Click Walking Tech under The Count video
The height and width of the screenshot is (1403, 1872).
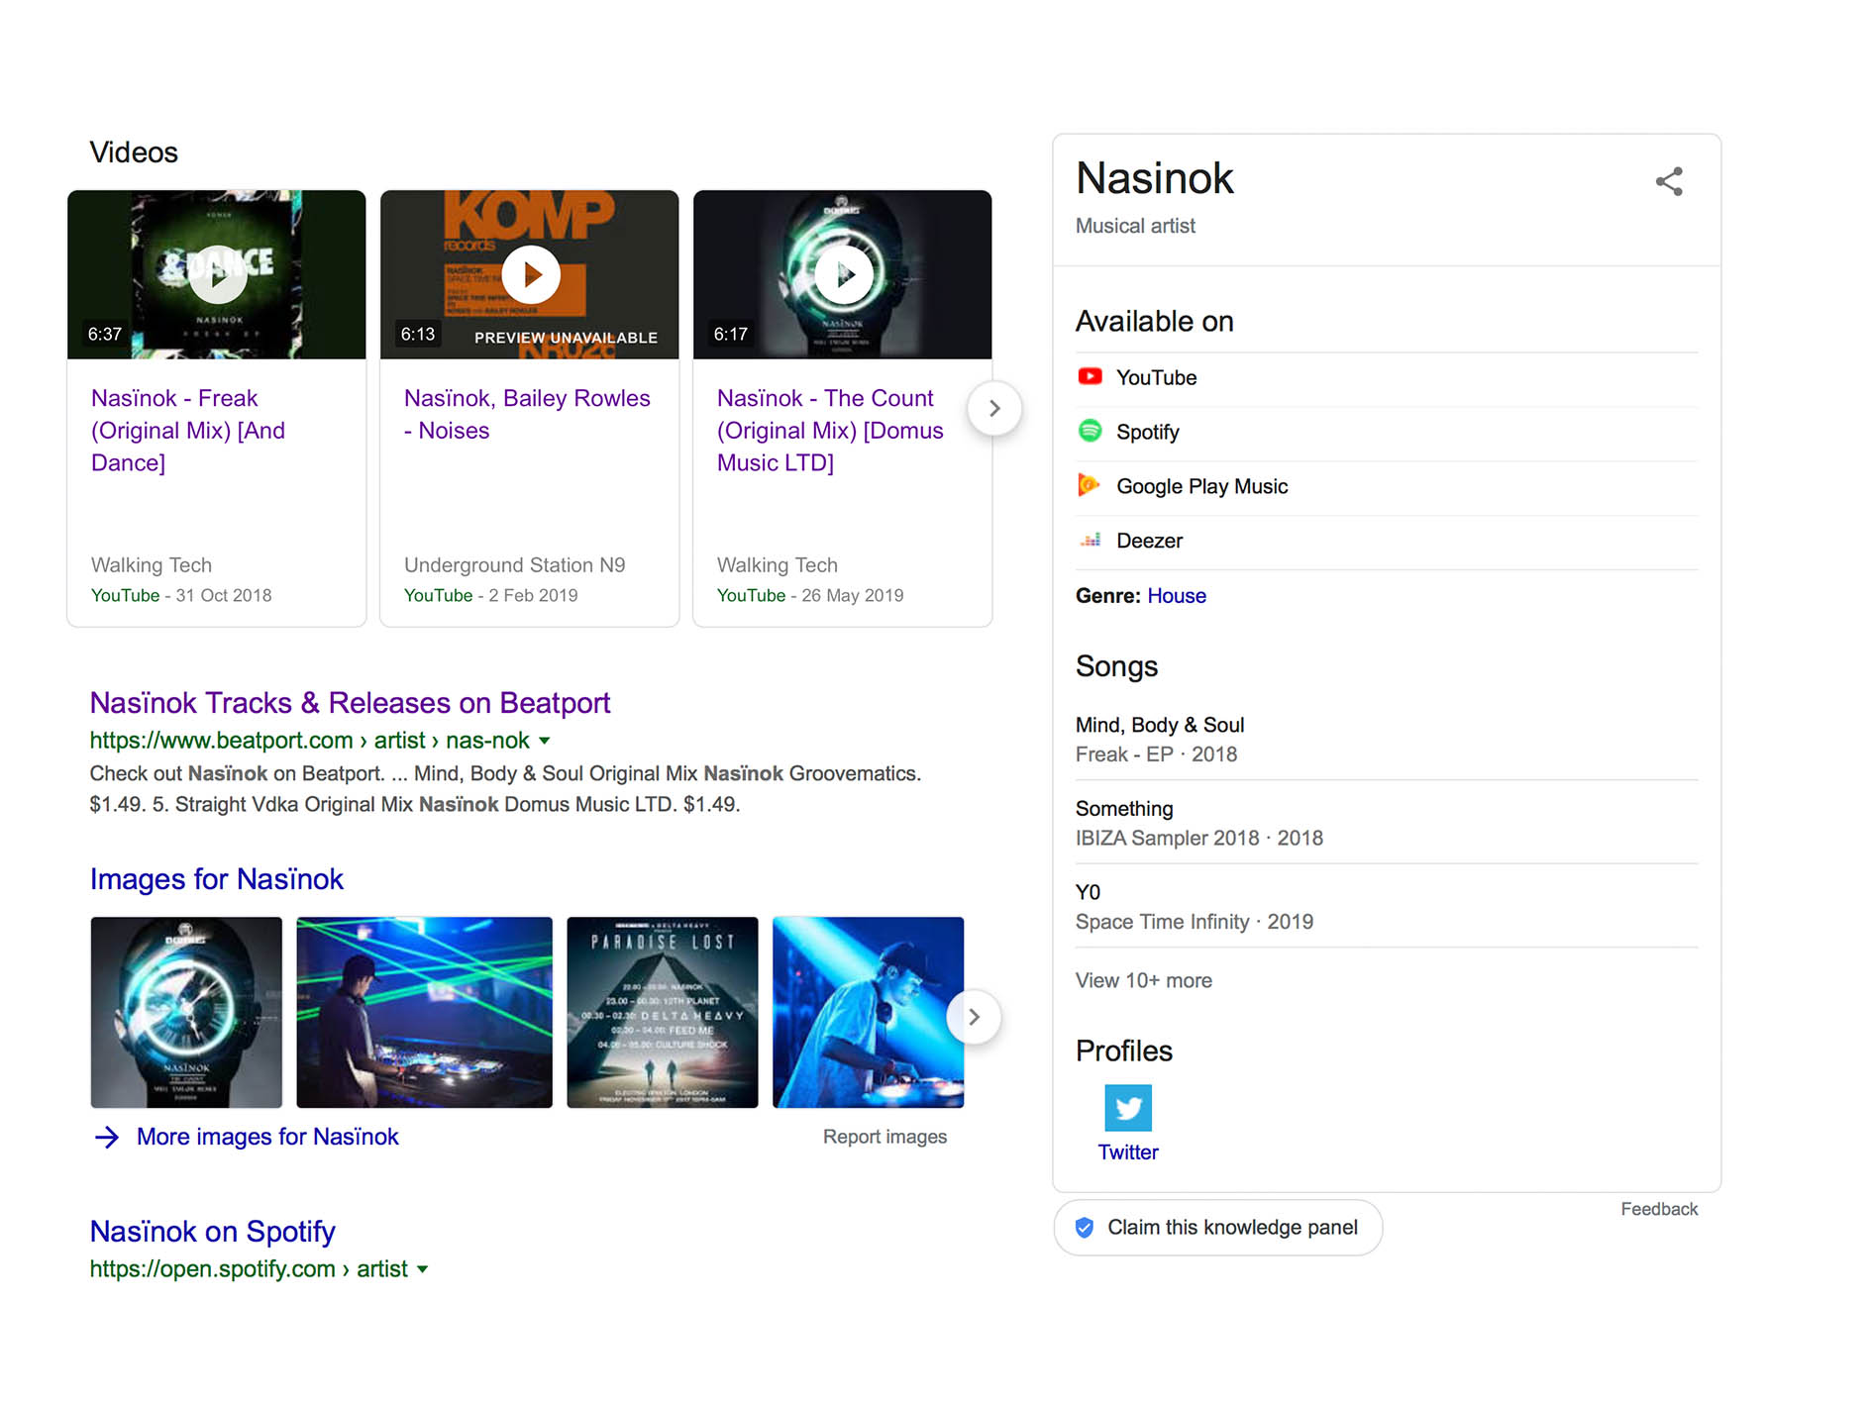pyautogui.click(x=778, y=565)
